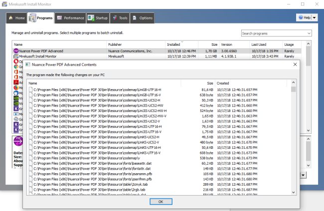
Task: Switch to the Startup tab
Action: click(x=98, y=18)
